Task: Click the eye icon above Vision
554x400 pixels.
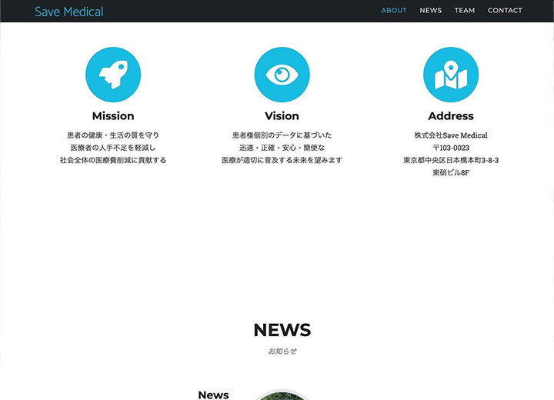Action: (282, 75)
